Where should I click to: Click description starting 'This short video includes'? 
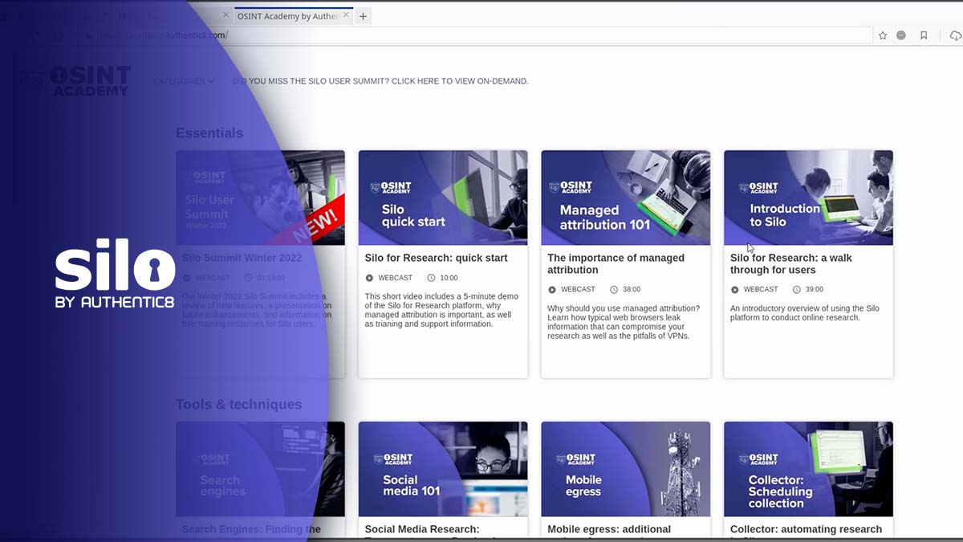(x=441, y=310)
